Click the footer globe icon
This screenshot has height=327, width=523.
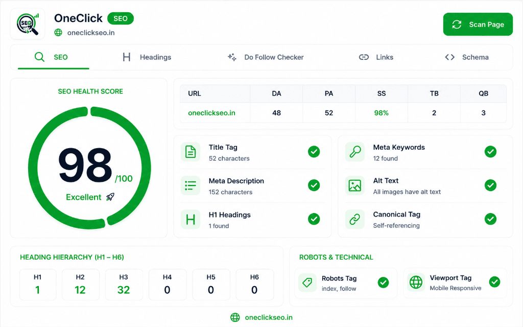click(235, 317)
